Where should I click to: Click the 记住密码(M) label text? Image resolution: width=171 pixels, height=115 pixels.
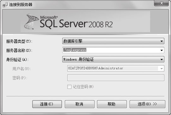pos(83,87)
